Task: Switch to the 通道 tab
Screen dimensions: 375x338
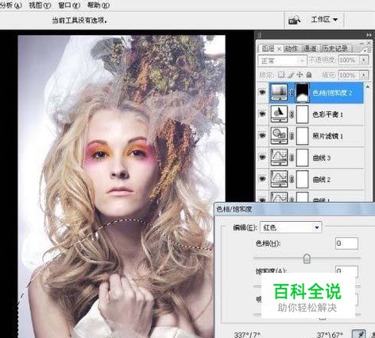Action: tap(310, 49)
